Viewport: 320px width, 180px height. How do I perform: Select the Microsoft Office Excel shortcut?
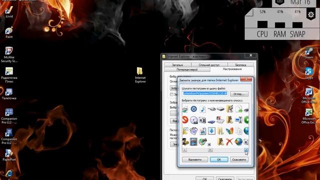pos(309,116)
